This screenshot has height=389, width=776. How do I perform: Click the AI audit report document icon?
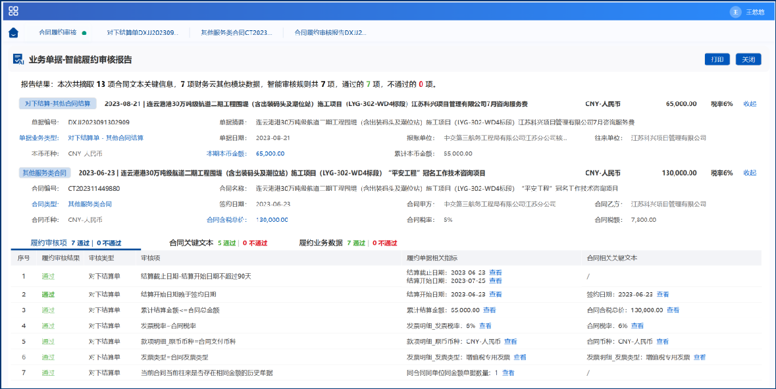coord(18,60)
